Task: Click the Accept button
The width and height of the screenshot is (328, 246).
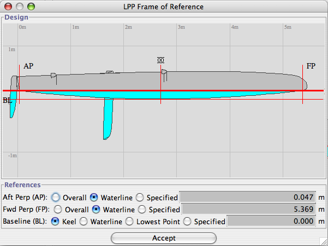Action: pos(164,238)
